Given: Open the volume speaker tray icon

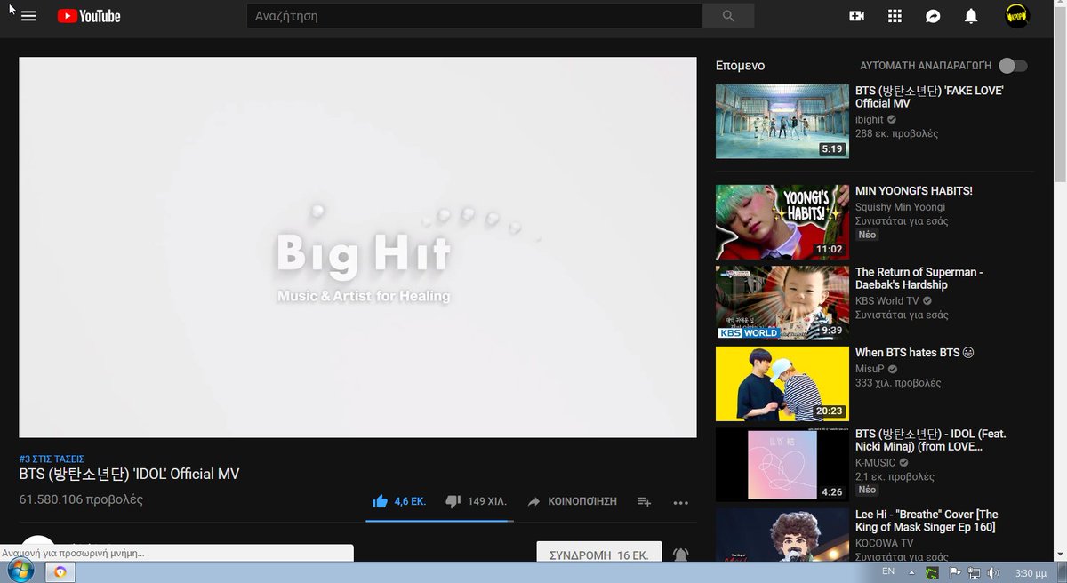Looking at the screenshot, I should [x=994, y=573].
